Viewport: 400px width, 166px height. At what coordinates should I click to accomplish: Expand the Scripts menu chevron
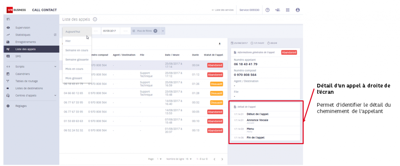click(x=55, y=66)
